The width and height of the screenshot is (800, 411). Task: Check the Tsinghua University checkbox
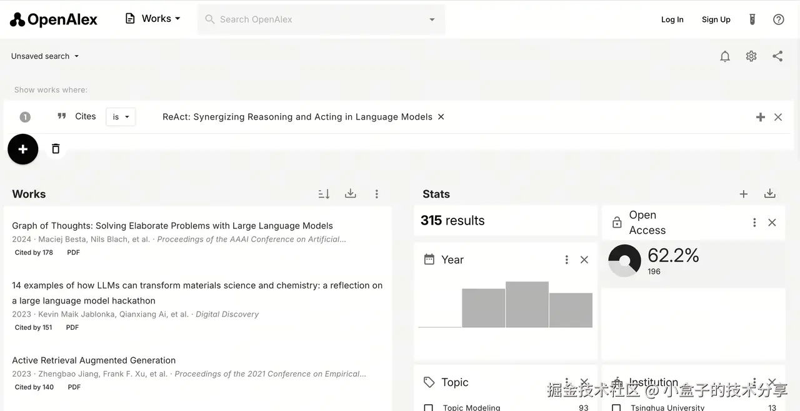616,408
